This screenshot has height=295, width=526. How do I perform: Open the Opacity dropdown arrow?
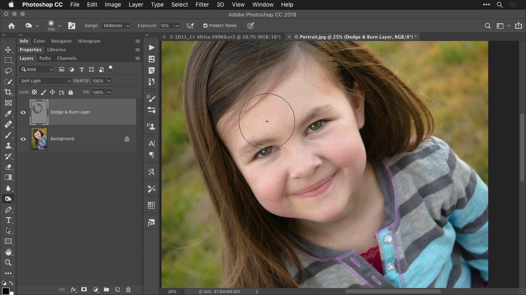[109, 81]
